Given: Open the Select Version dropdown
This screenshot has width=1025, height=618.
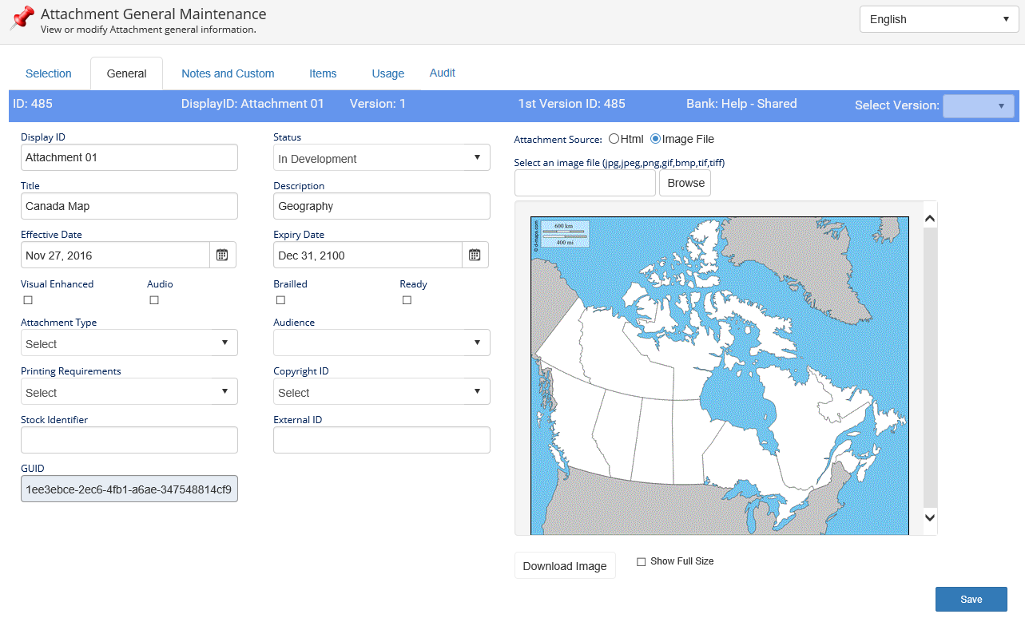Looking at the screenshot, I should (978, 105).
